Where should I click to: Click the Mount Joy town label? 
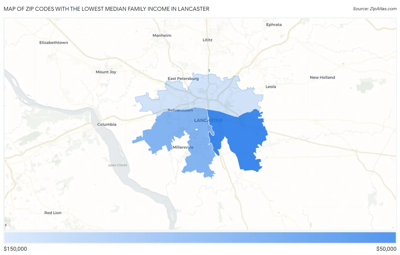[x=106, y=72]
